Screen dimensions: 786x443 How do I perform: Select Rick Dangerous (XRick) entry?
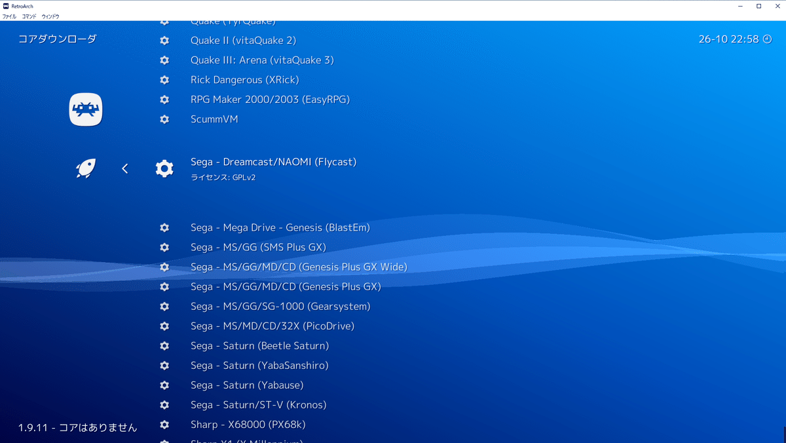[244, 80]
